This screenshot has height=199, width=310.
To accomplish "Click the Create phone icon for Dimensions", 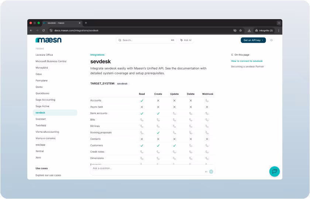I will [x=158, y=158].
